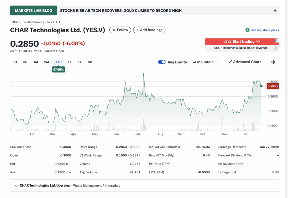Viewport: 288px width, 198px height.
Task: Open chart settings via the gear icon
Action: [x=273, y=62]
